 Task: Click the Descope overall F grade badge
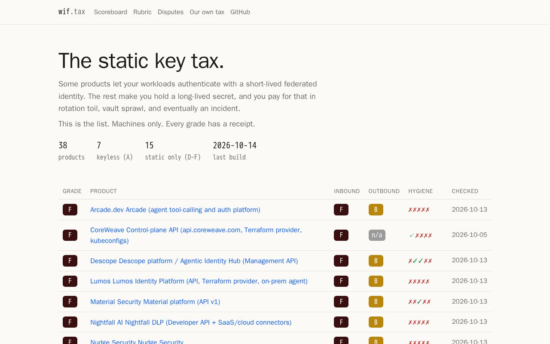tap(70, 261)
